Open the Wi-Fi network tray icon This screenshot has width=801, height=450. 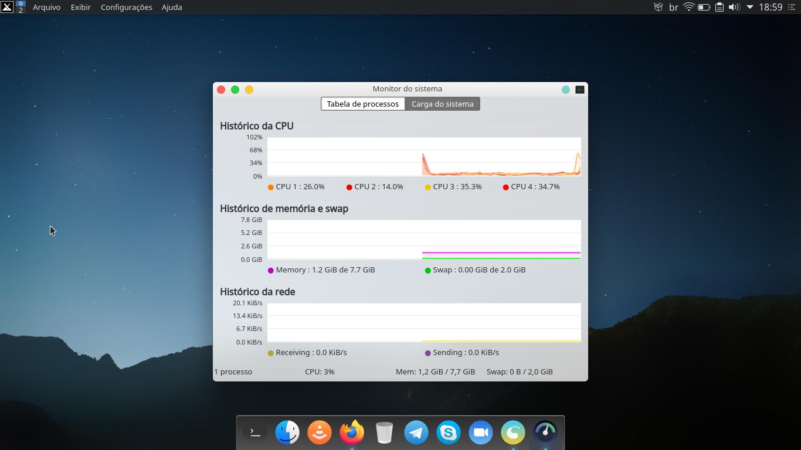click(x=689, y=7)
